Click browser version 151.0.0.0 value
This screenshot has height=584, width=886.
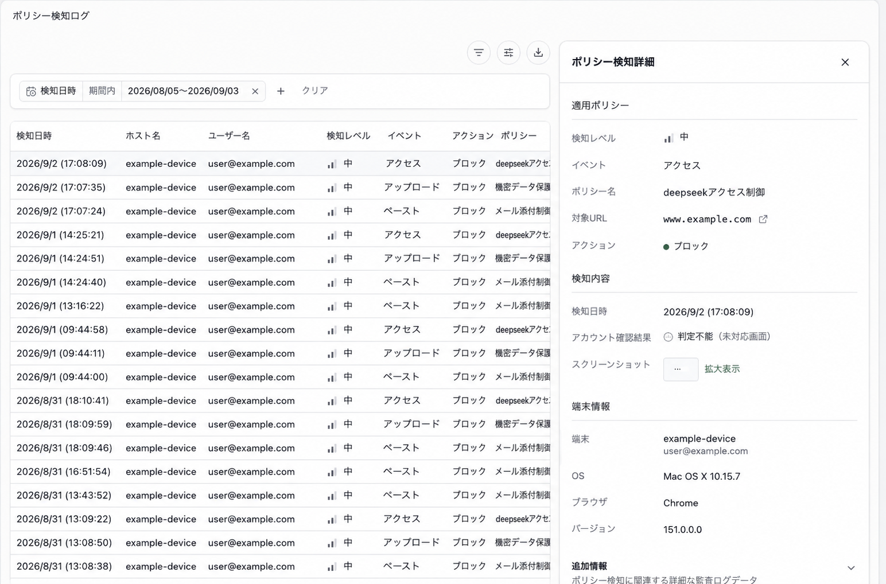[x=682, y=530]
